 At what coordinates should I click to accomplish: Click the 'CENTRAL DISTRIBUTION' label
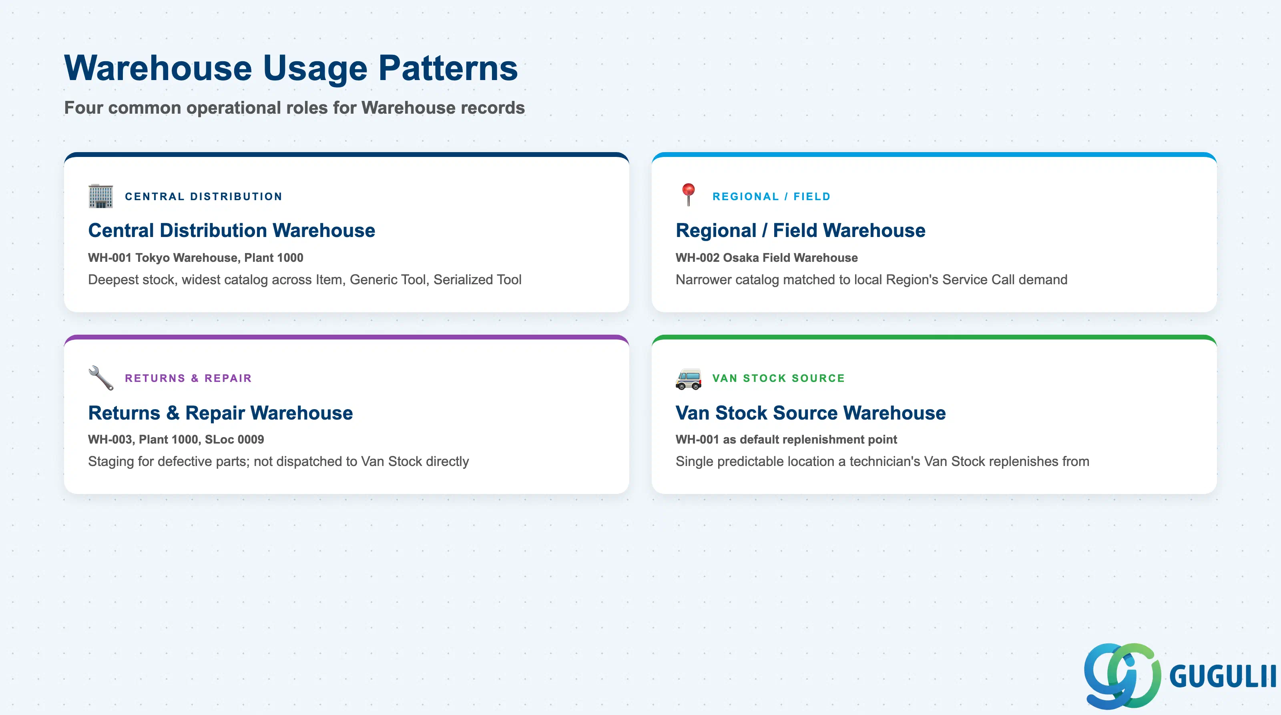(203, 197)
